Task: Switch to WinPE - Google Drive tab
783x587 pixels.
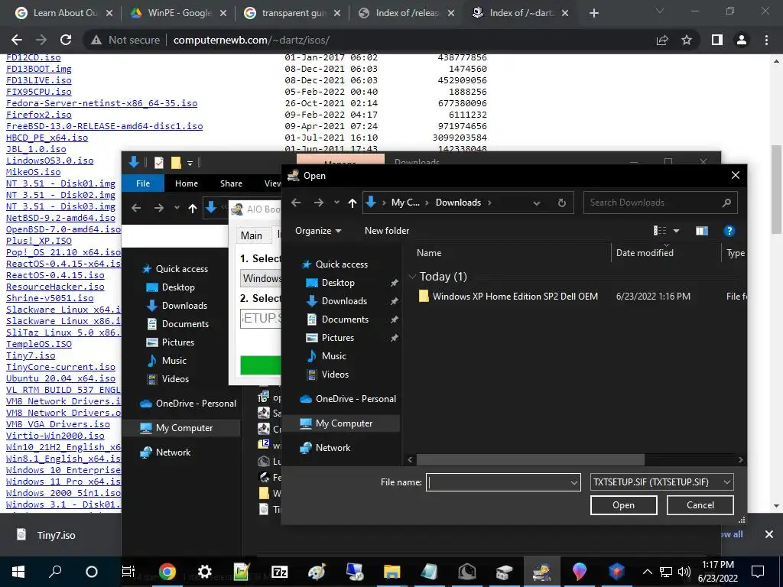Action: (x=178, y=14)
